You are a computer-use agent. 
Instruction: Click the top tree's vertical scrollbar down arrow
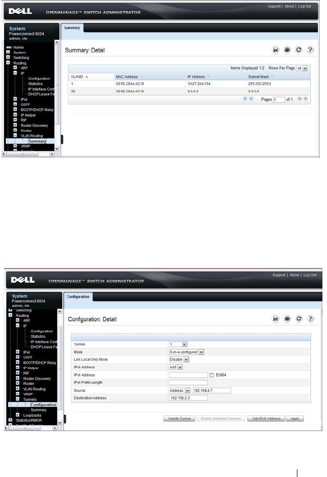pos(57,148)
